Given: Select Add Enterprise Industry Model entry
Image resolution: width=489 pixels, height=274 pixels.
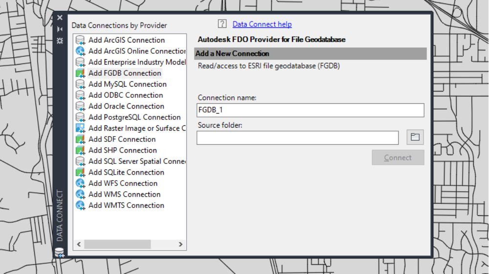Looking at the screenshot, I should click(137, 62).
